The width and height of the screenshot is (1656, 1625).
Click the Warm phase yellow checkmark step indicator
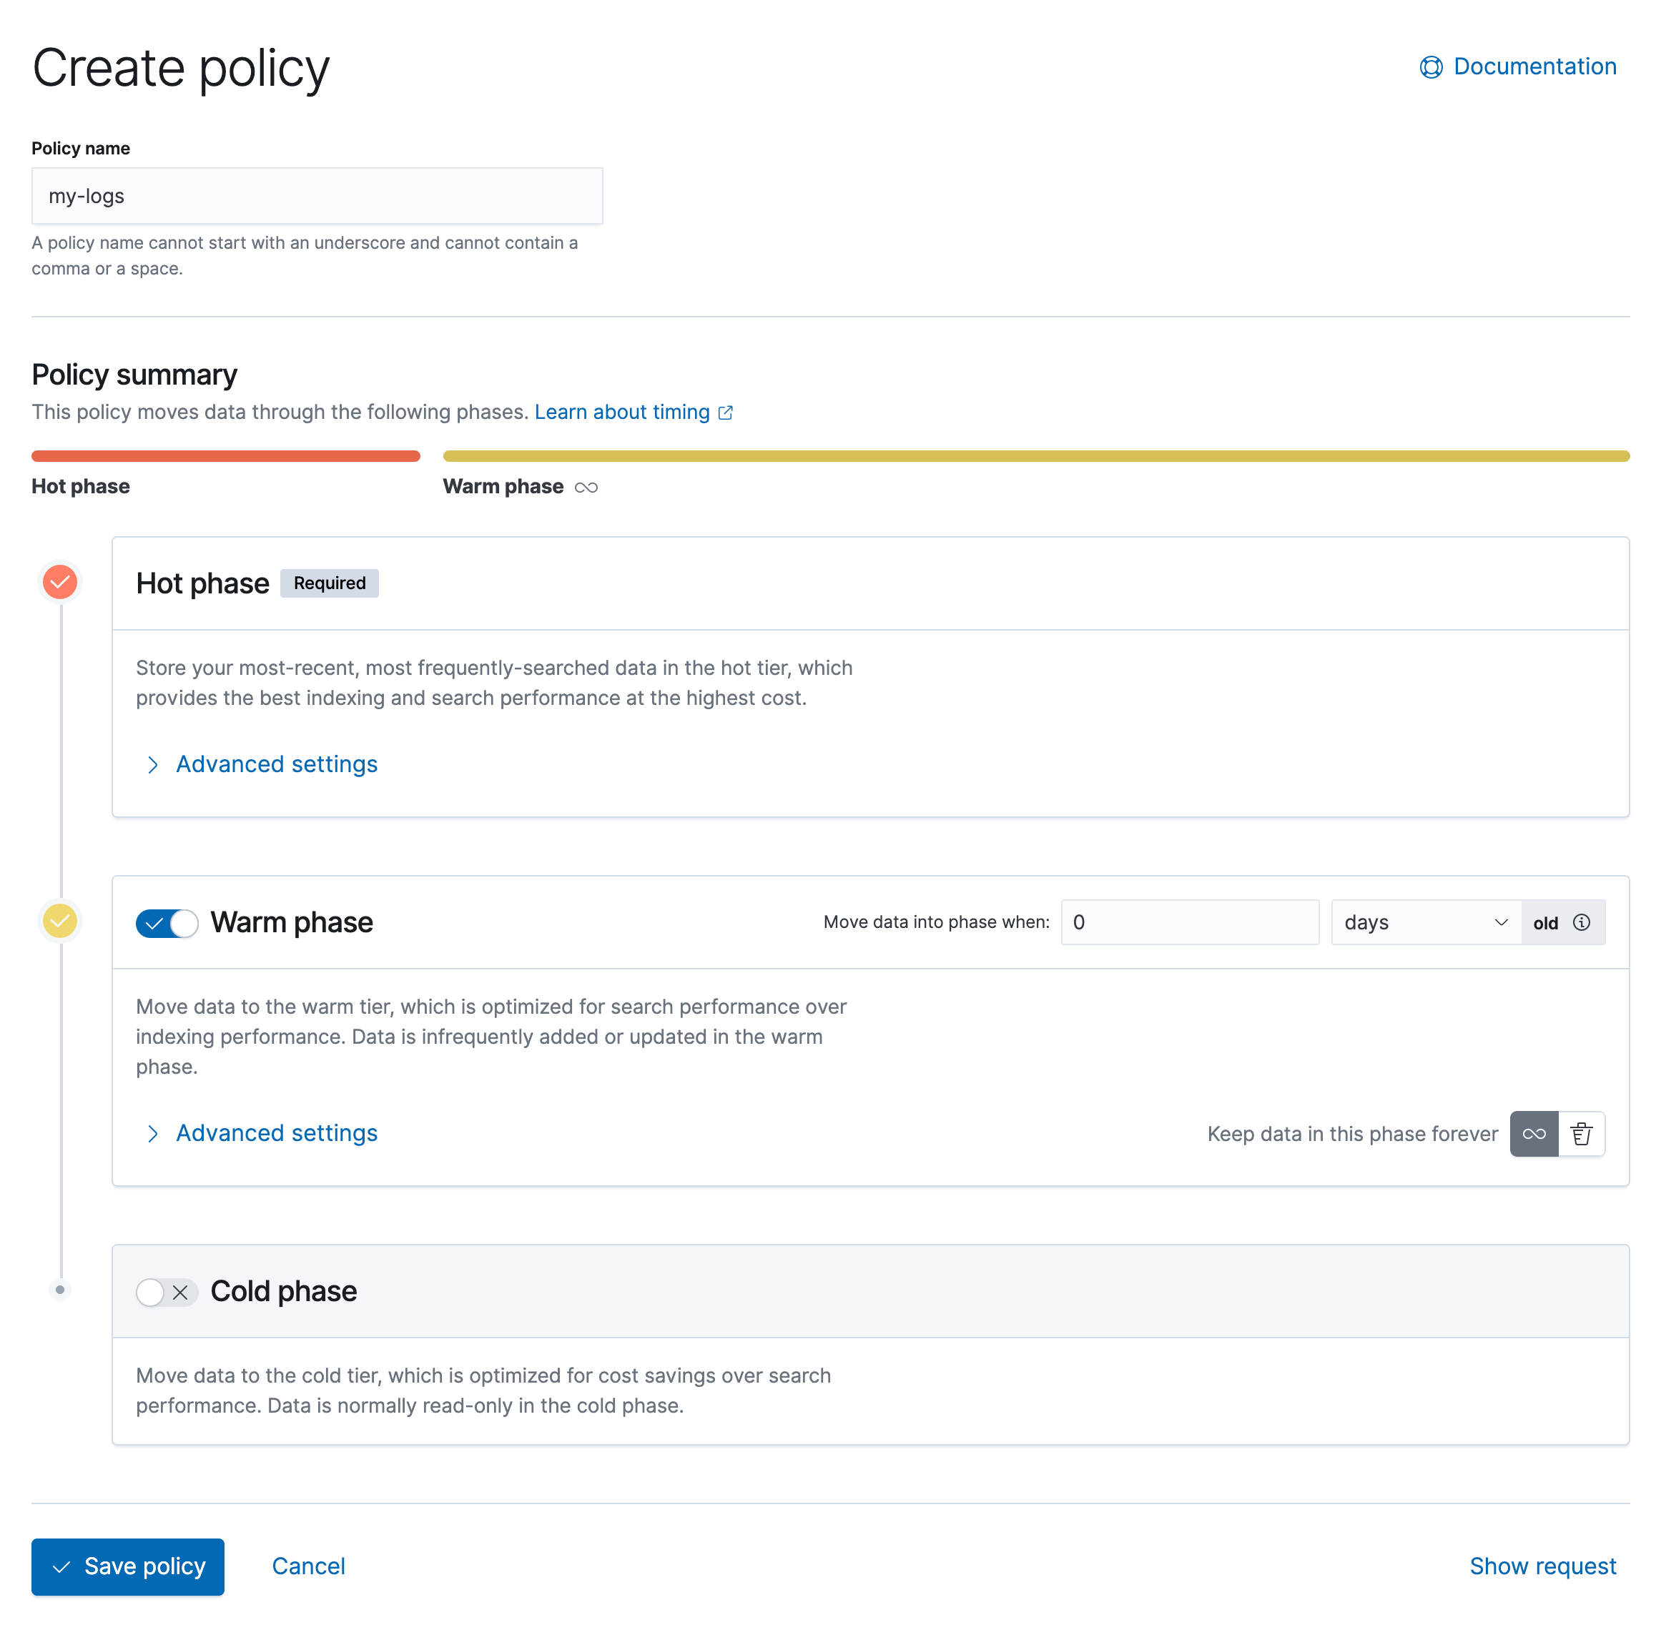pos(60,921)
